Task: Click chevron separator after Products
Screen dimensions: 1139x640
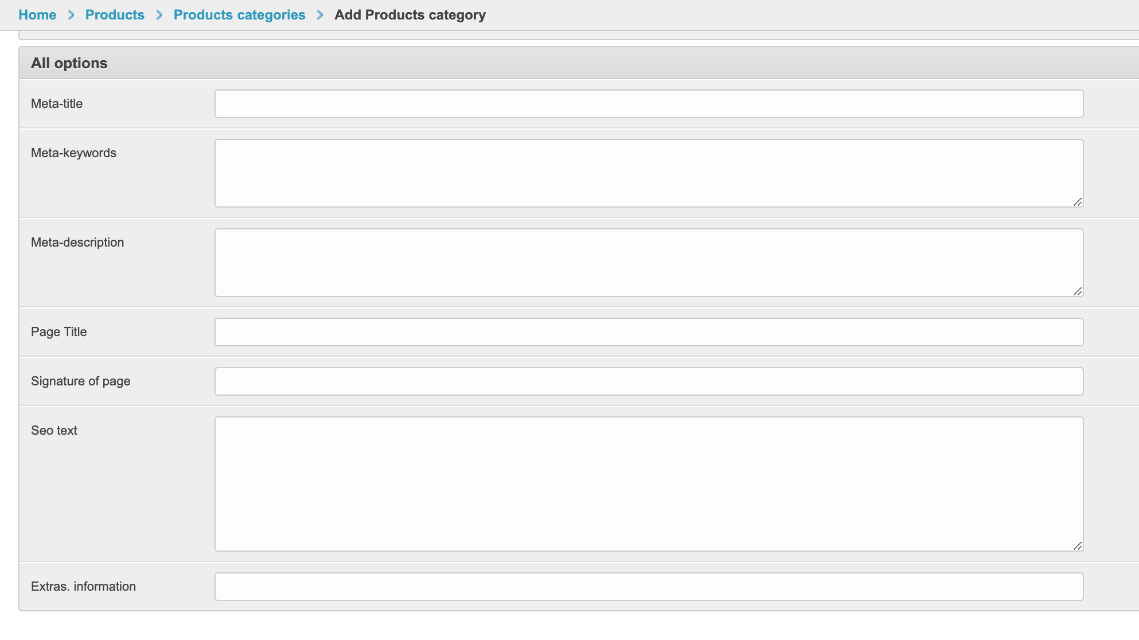Action: [159, 15]
